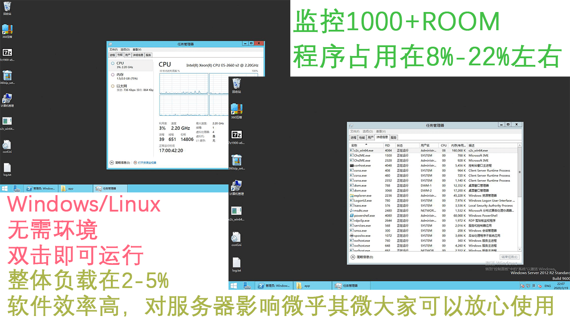The height and width of the screenshot is (320, 570).
Task: Switch to 进程 tab in the CPU performance window
Action: pos(112,55)
